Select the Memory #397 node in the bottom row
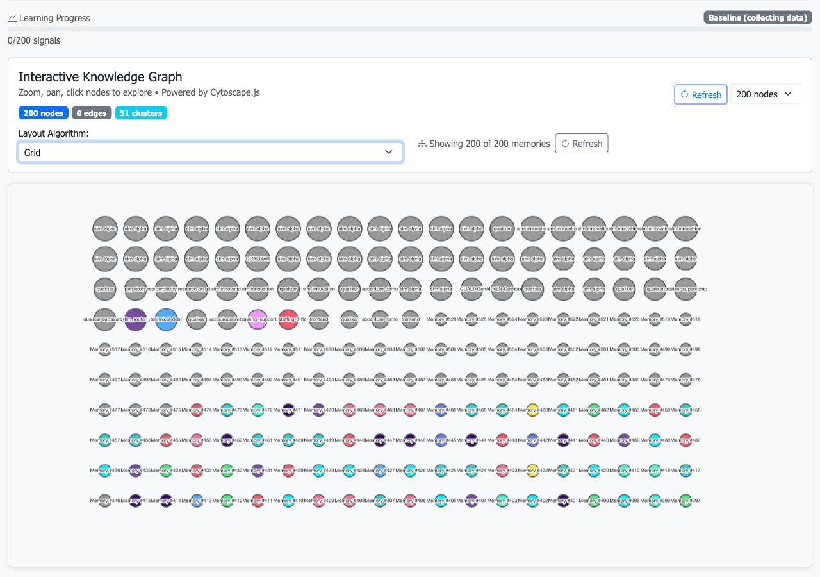 pos(685,501)
